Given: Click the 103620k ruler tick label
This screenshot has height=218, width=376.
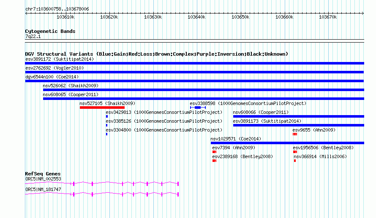Looking at the screenshot, I should click(109, 17).
